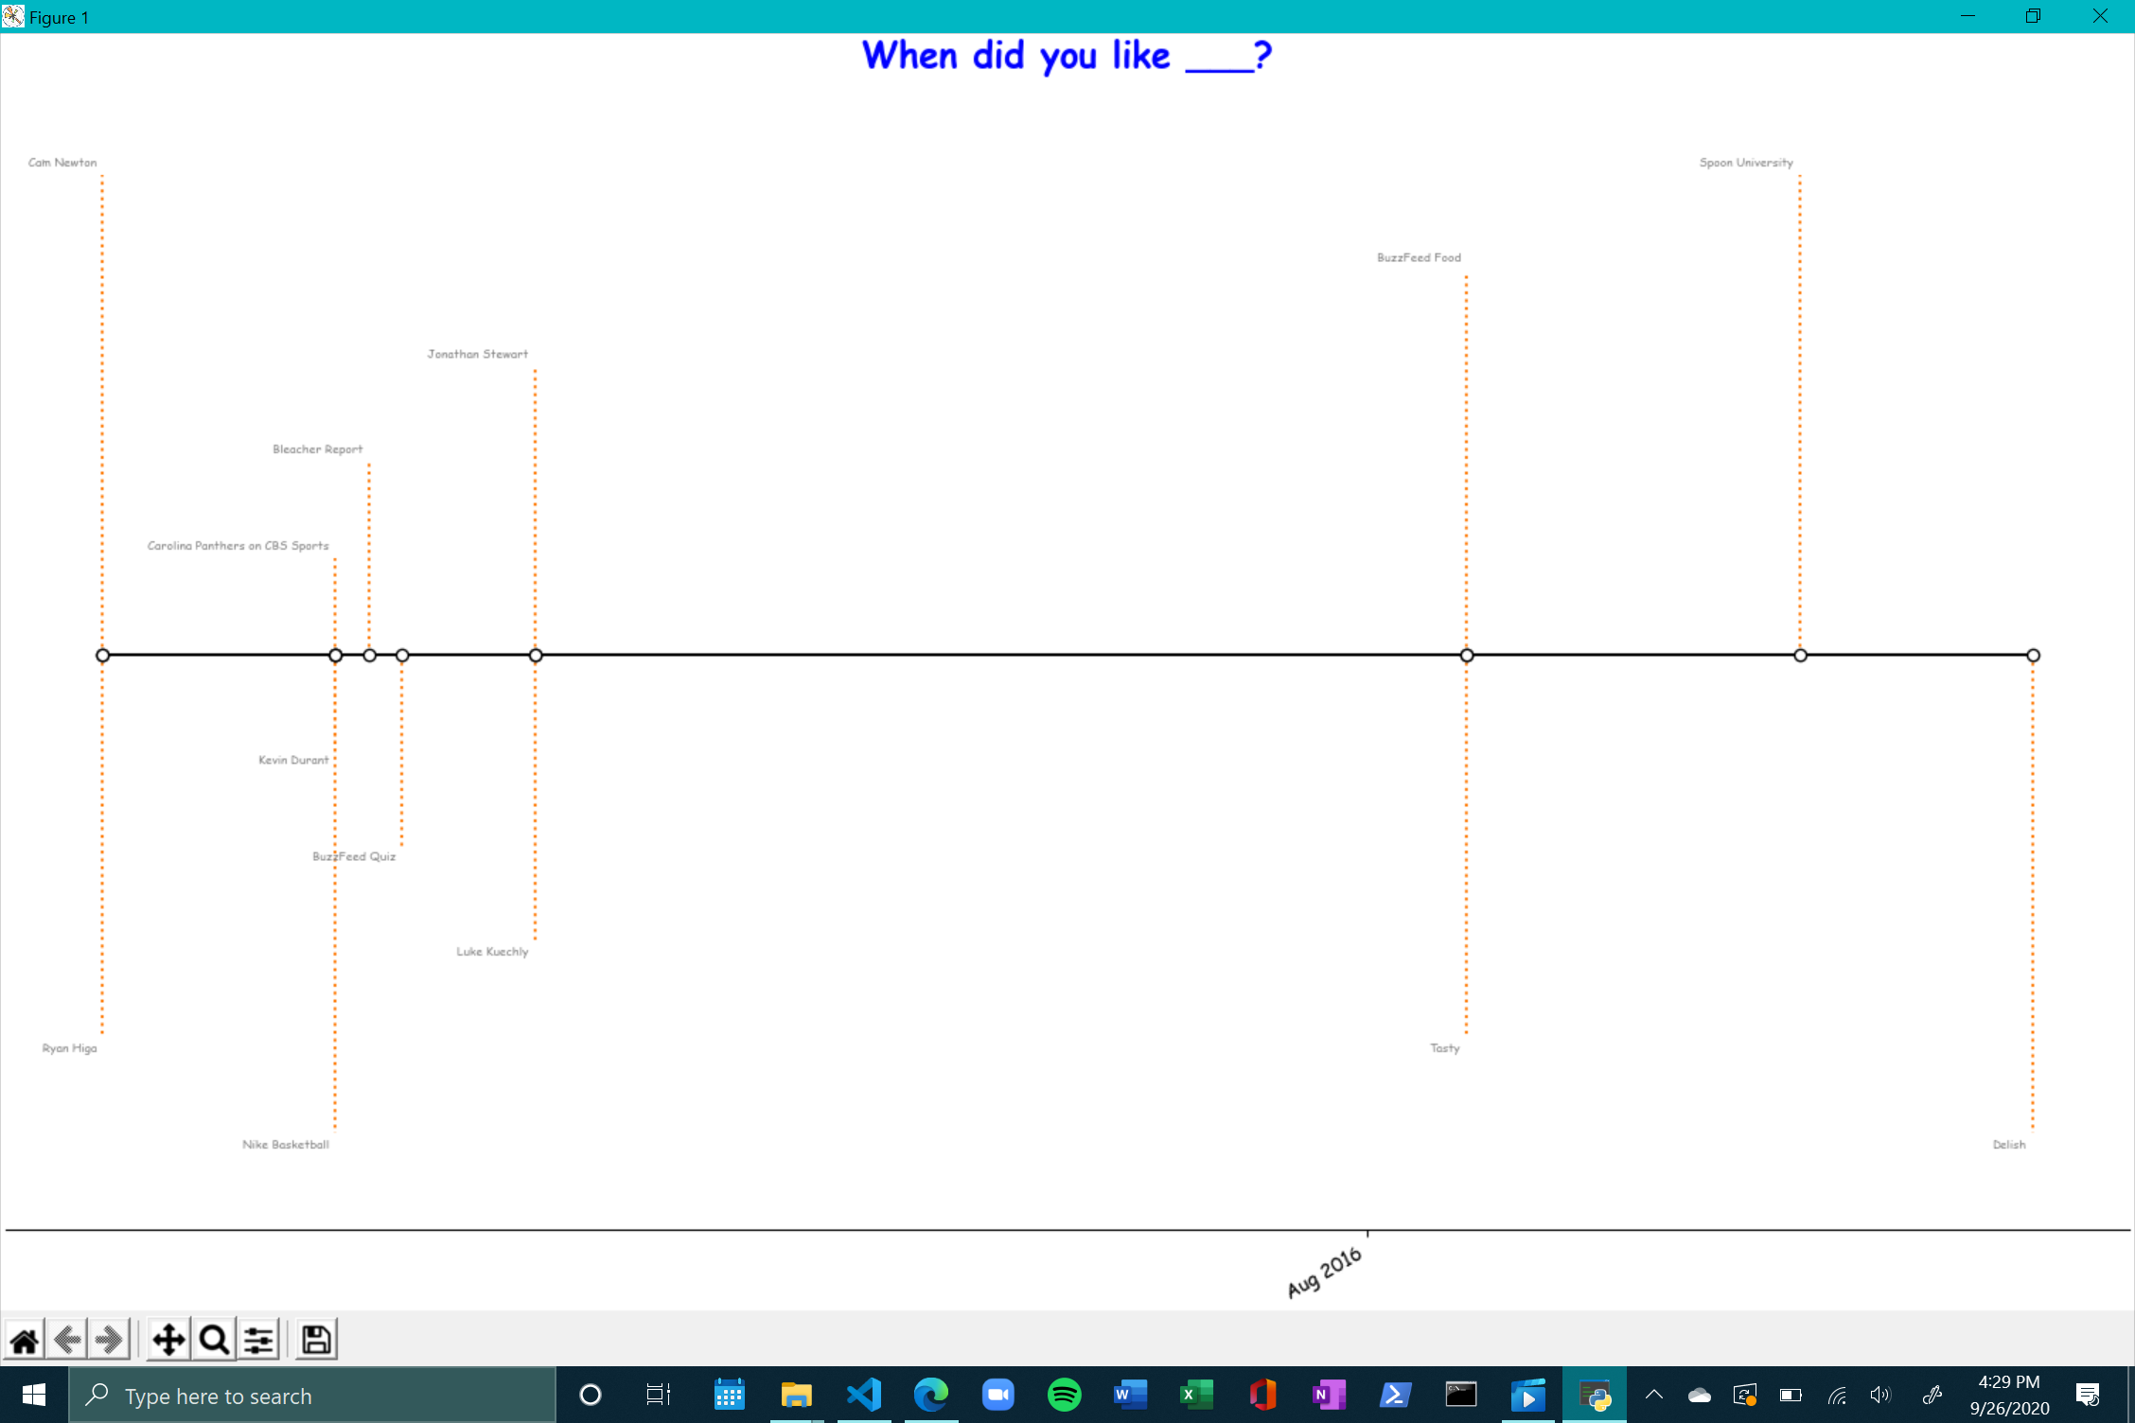2135x1423 pixels.
Task: Show hidden system tray icons
Action: [x=1654, y=1395]
